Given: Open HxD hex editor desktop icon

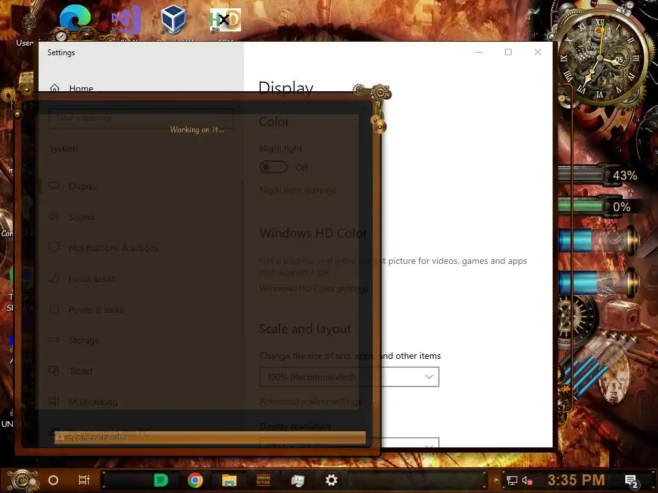Looking at the screenshot, I should point(226,20).
